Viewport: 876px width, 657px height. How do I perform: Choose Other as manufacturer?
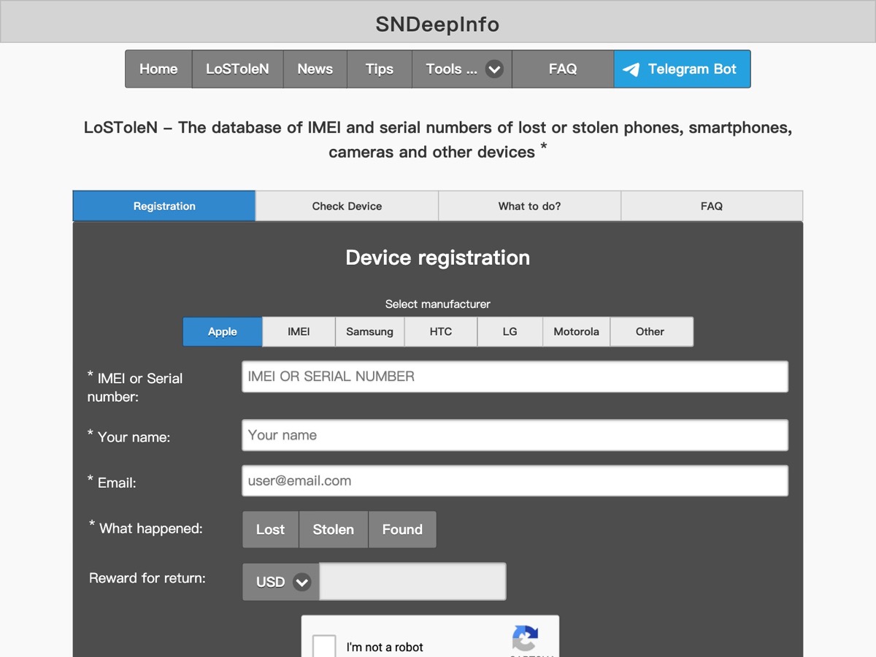click(x=651, y=331)
